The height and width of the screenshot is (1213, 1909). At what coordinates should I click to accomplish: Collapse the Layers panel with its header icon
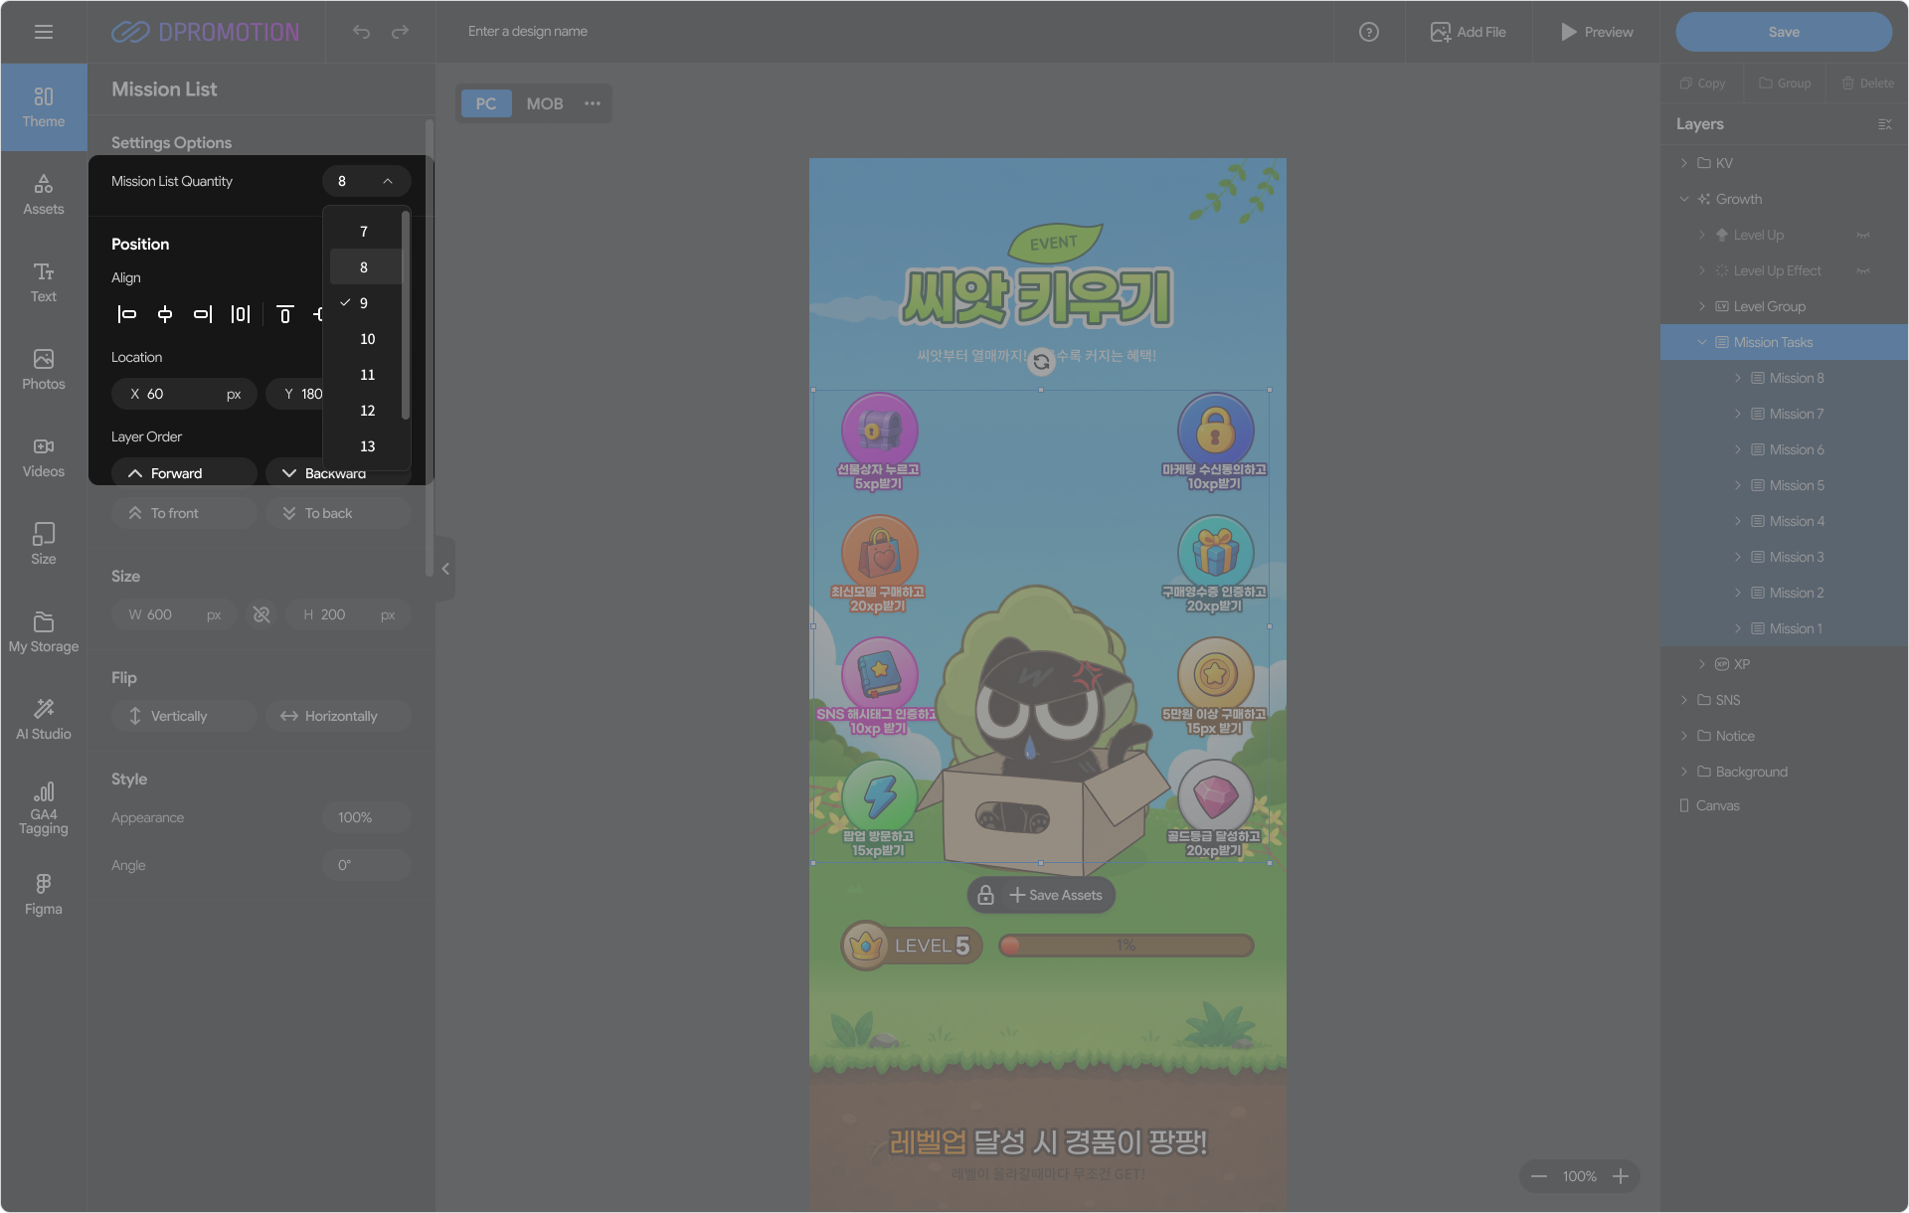[1884, 124]
